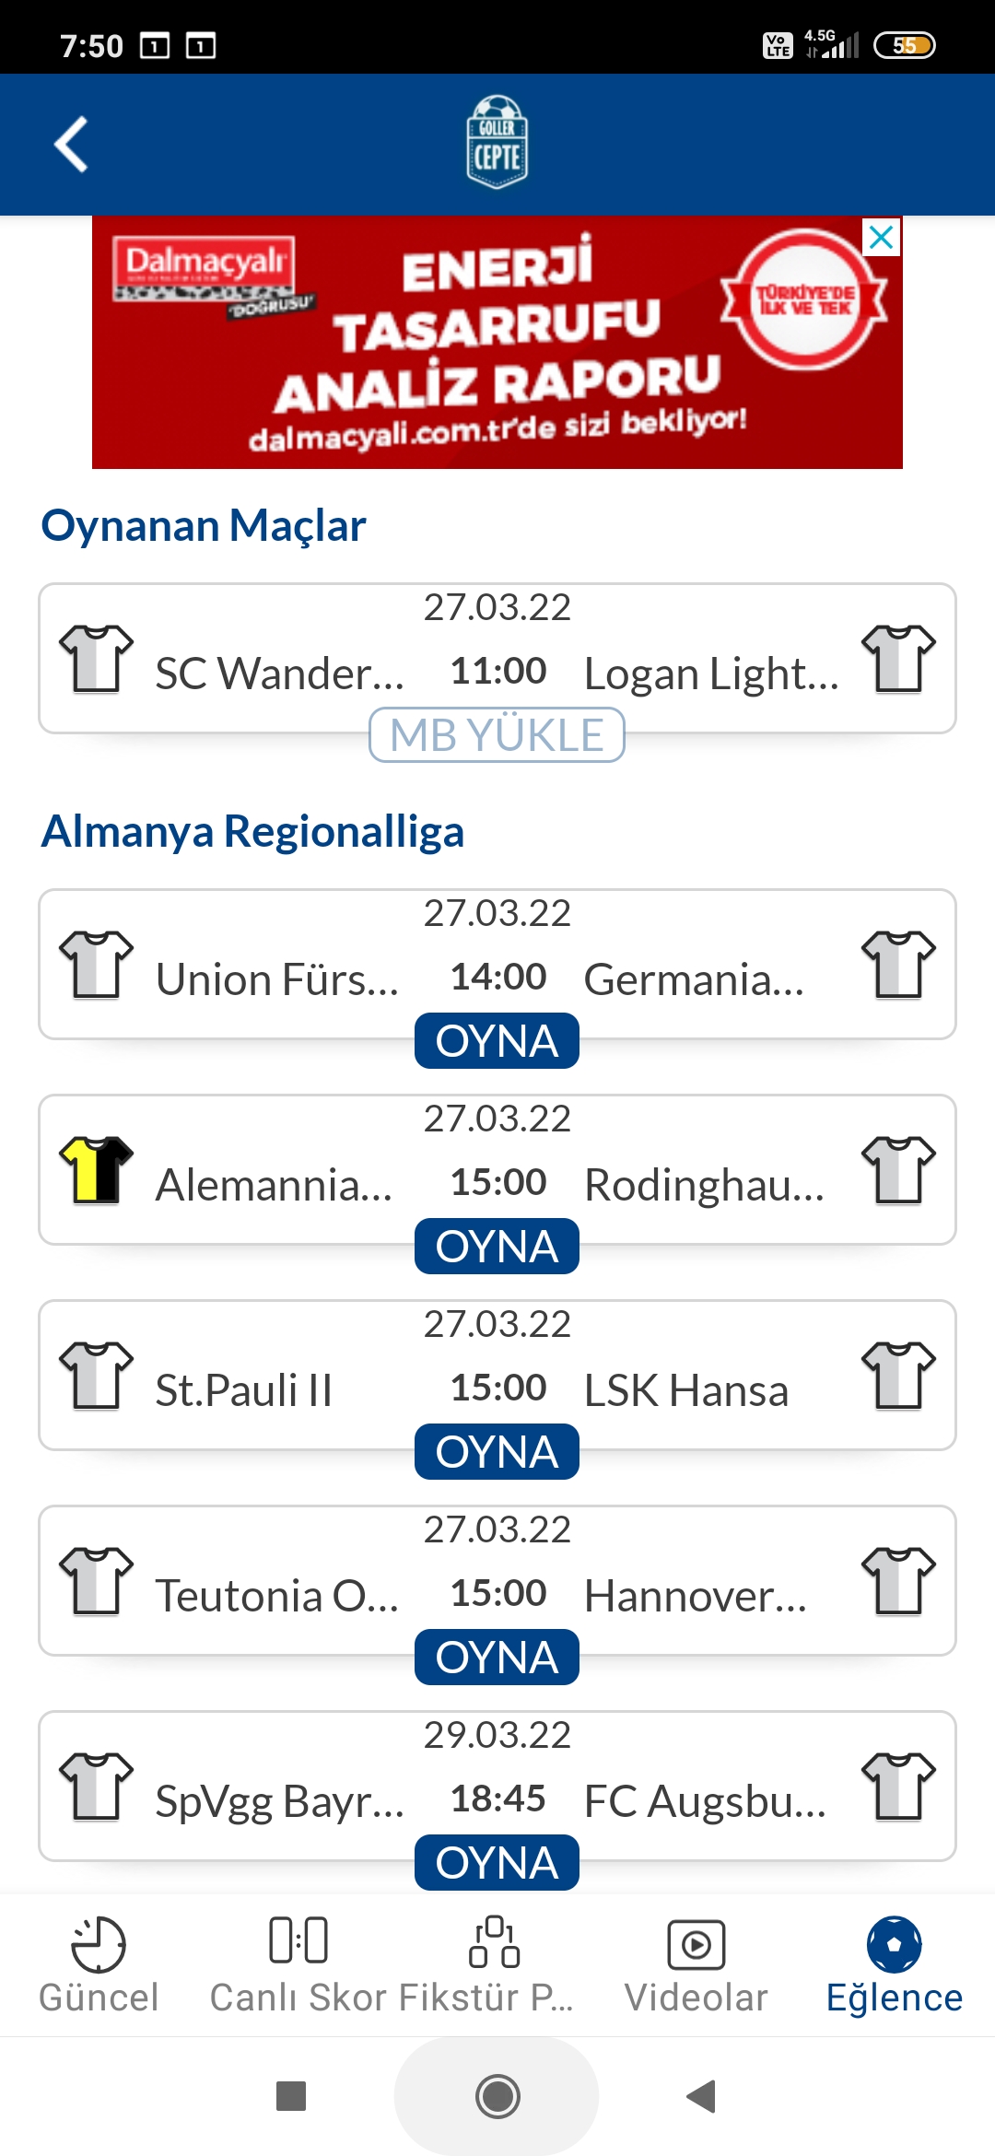Image resolution: width=995 pixels, height=2156 pixels.
Task: Tap the back arrow in header
Action: coord(71,145)
